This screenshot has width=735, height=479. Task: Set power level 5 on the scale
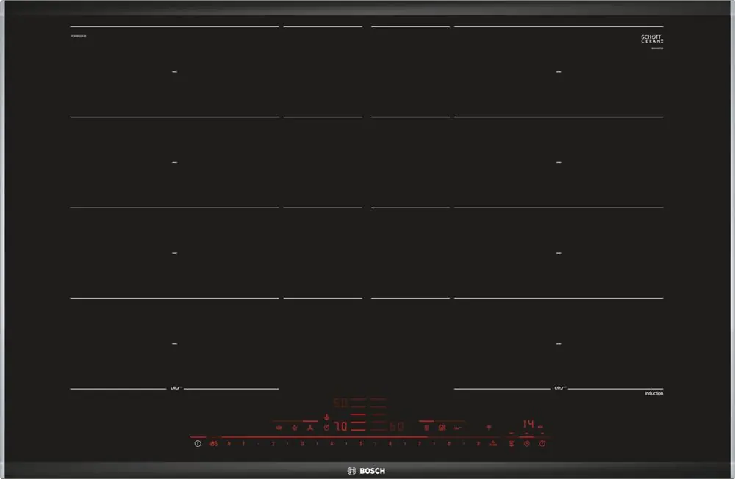tap(361, 444)
